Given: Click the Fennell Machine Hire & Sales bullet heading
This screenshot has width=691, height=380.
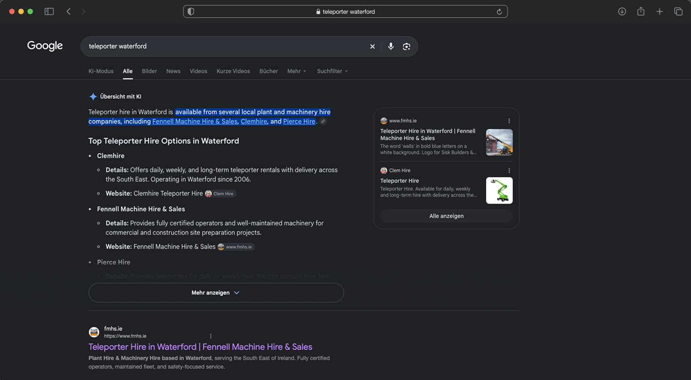Looking at the screenshot, I should tap(141, 209).
